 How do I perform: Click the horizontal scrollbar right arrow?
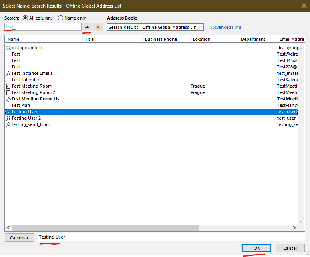click(294, 227)
